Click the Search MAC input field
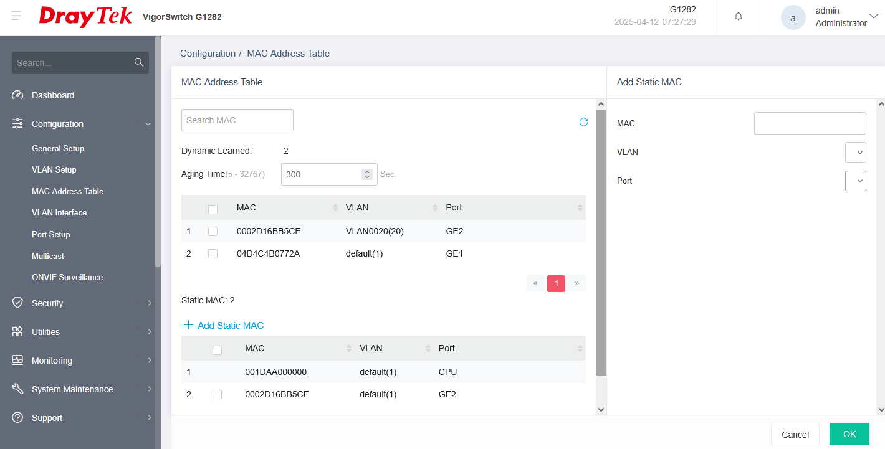Viewport: 885px width, 449px height. coord(237,120)
